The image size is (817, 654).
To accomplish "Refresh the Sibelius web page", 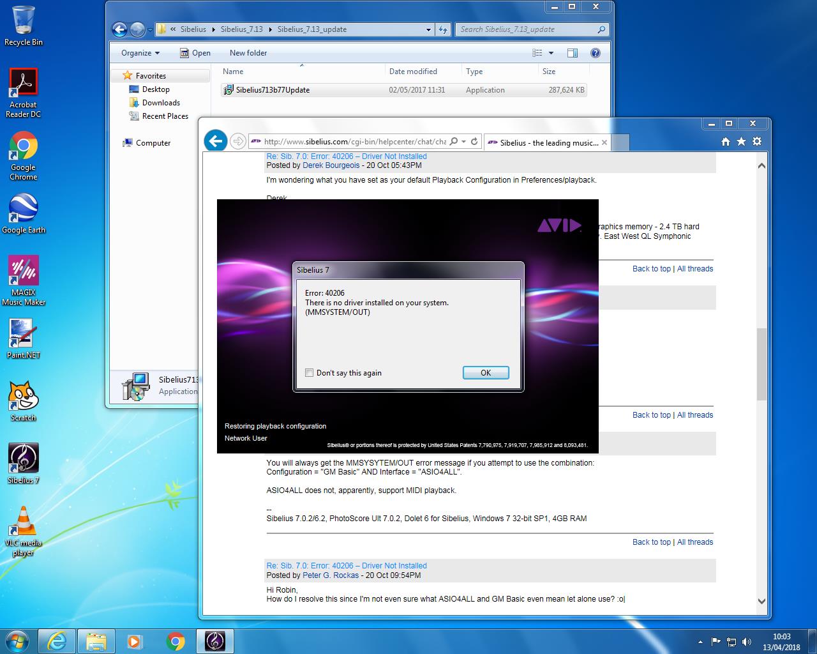I will (474, 142).
